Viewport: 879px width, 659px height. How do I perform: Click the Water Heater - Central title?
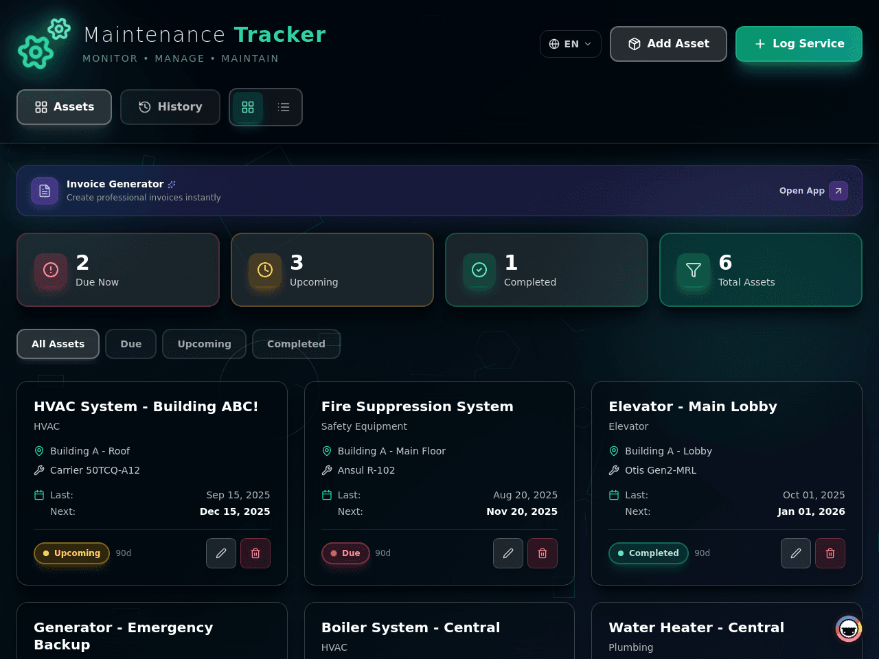click(696, 627)
